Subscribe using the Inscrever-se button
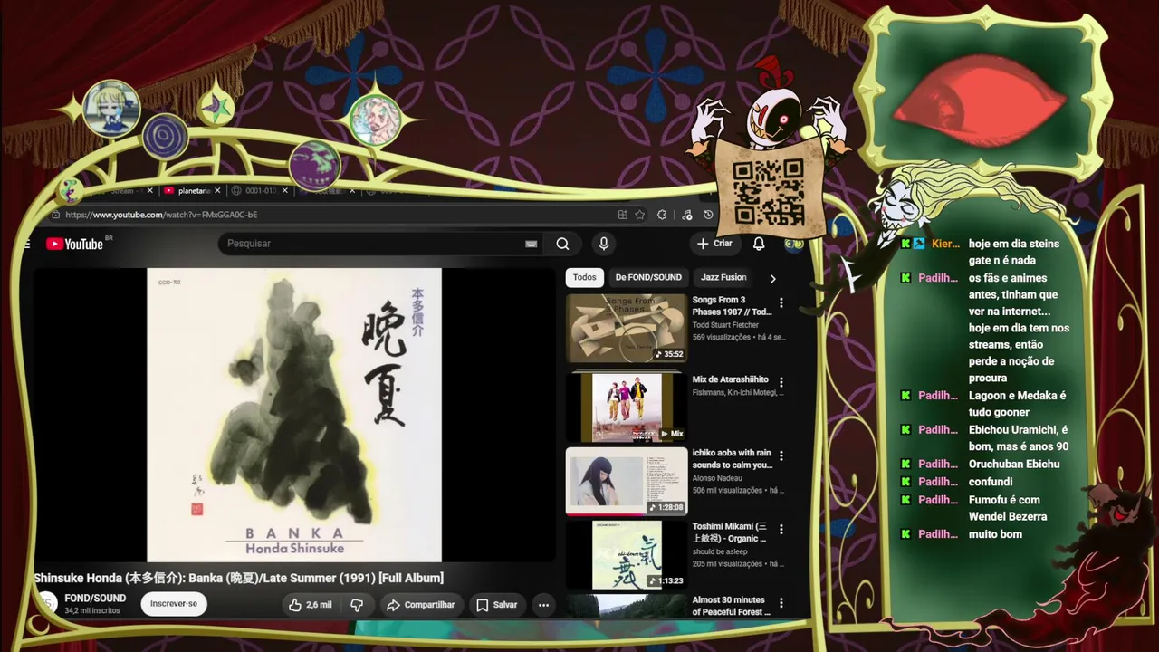This screenshot has height=652, width=1159. pyautogui.click(x=174, y=604)
